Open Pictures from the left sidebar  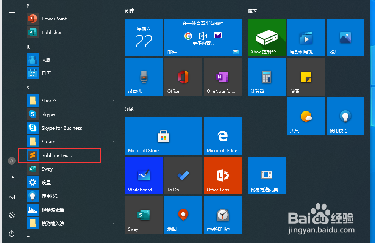coord(12,197)
